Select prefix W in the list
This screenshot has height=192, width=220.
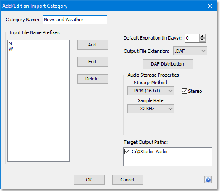coord(11,49)
